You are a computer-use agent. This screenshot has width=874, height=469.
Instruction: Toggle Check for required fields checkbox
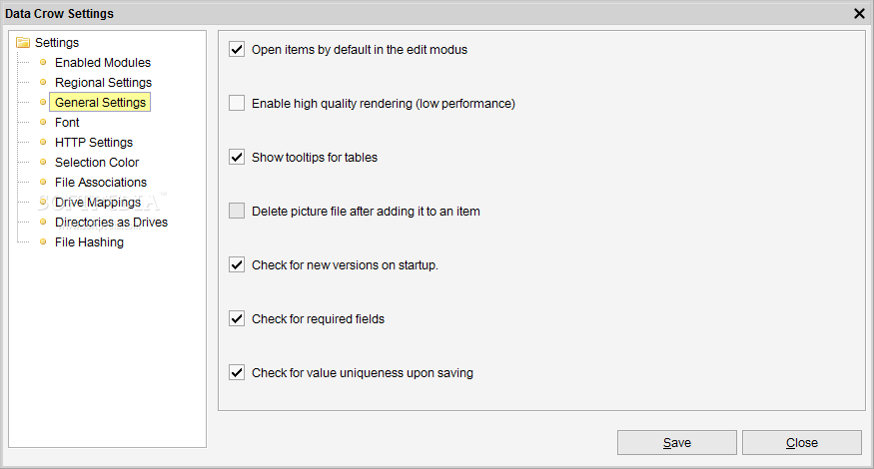[x=237, y=318]
